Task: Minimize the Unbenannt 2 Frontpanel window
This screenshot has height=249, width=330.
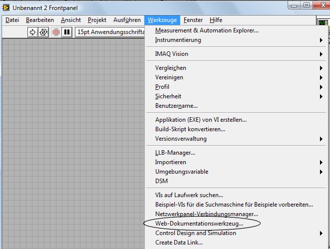Action: click(x=294, y=5)
